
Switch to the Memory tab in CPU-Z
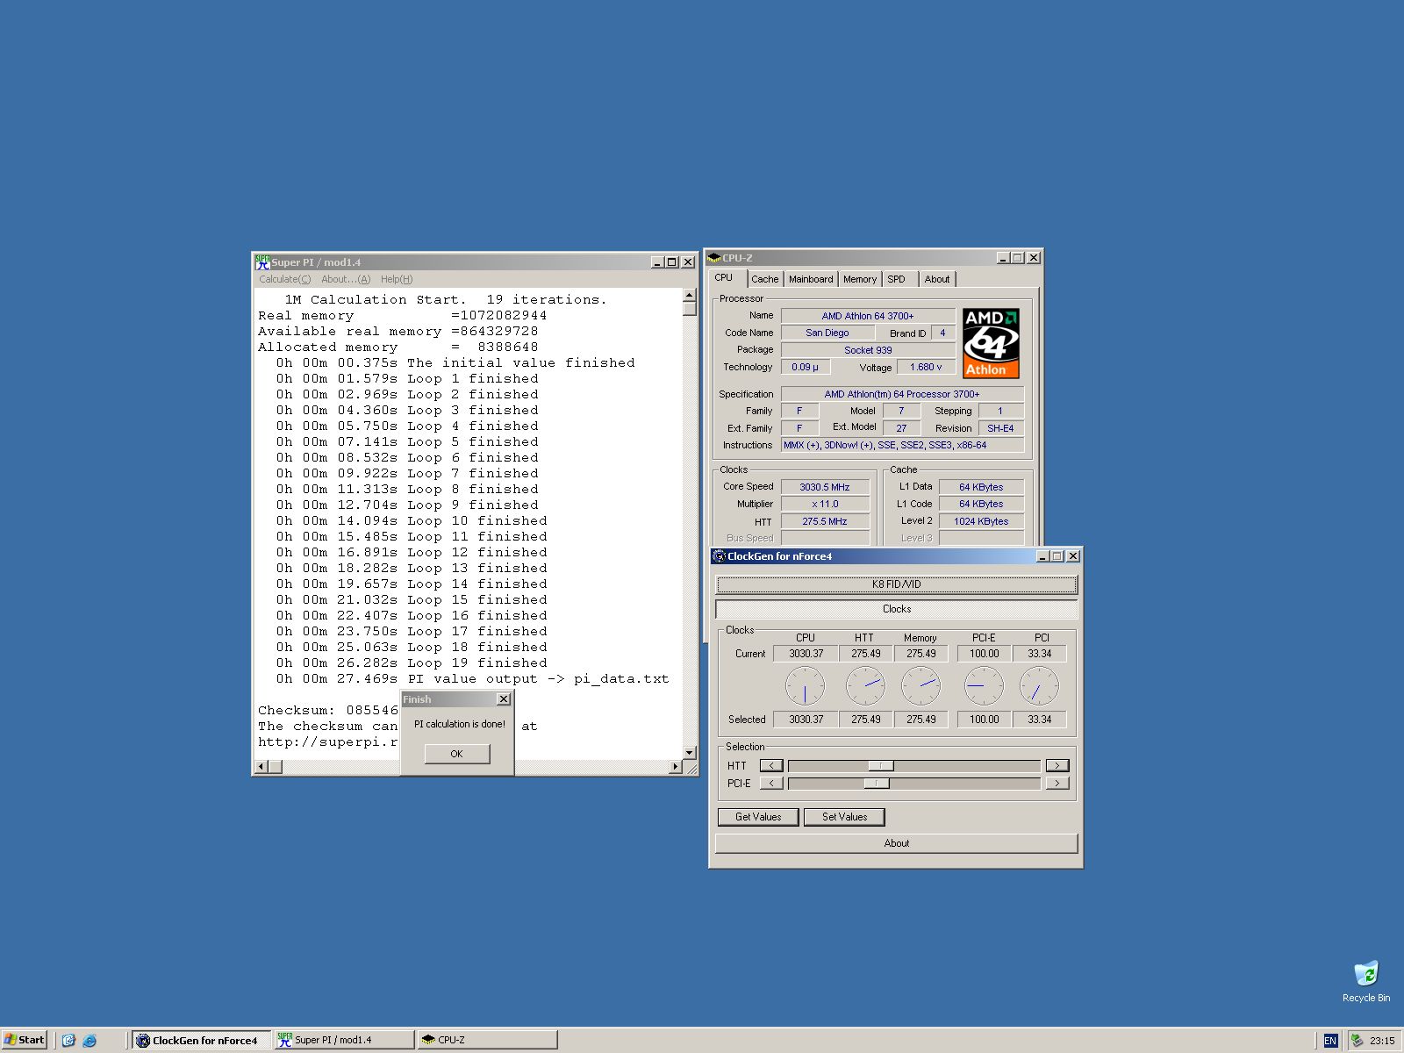click(x=860, y=279)
